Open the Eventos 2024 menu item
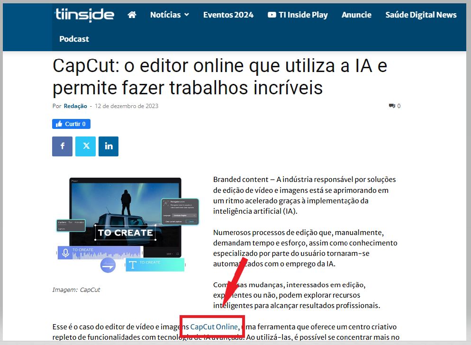The height and width of the screenshot is (345, 471). click(x=228, y=15)
